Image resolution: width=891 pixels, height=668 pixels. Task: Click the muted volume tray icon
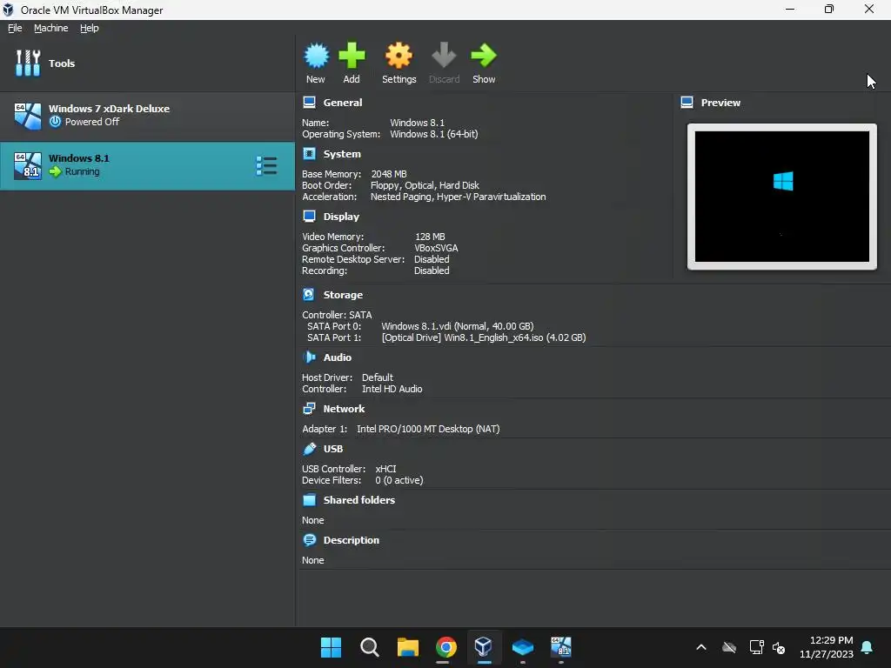779,647
